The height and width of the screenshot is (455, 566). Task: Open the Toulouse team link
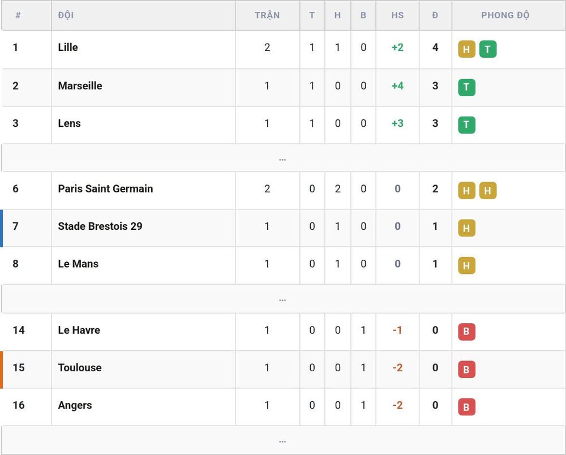pyautogui.click(x=80, y=368)
